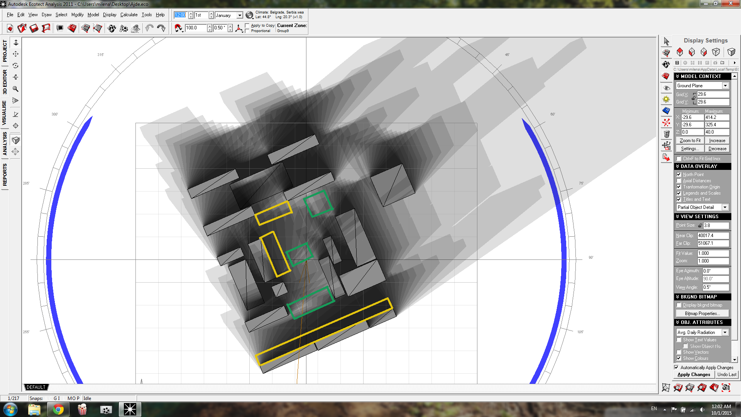The width and height of the screenshot is (741, 417).
Task: Collapse the DATA OVERLAY section
Action: coord(702,166)
